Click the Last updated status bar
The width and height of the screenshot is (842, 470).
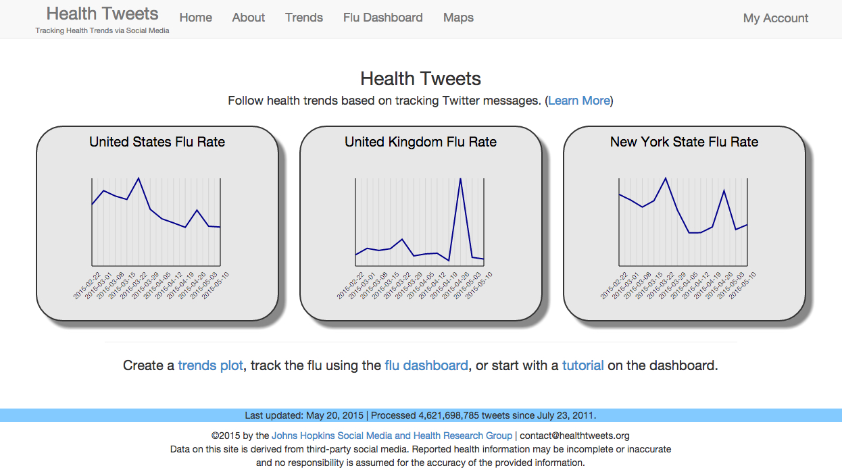[x=420, y=415]
